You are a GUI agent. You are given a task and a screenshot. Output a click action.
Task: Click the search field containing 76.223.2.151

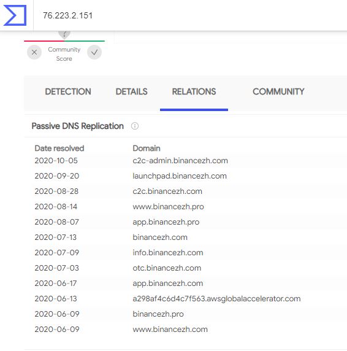(x=190, y=15)
